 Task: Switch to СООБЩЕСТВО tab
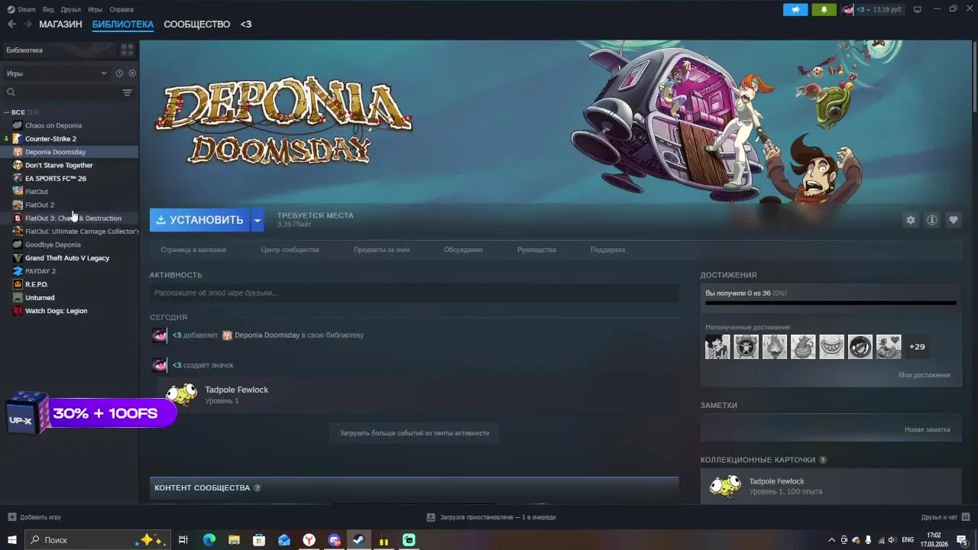(x=196, y=24)
